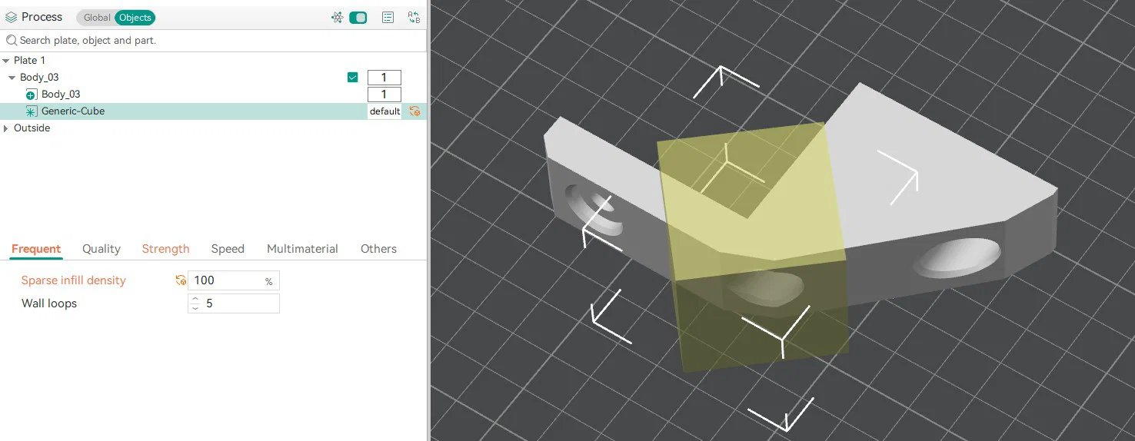Uncheck the Body_03 printable checkbox

[353, 78]
